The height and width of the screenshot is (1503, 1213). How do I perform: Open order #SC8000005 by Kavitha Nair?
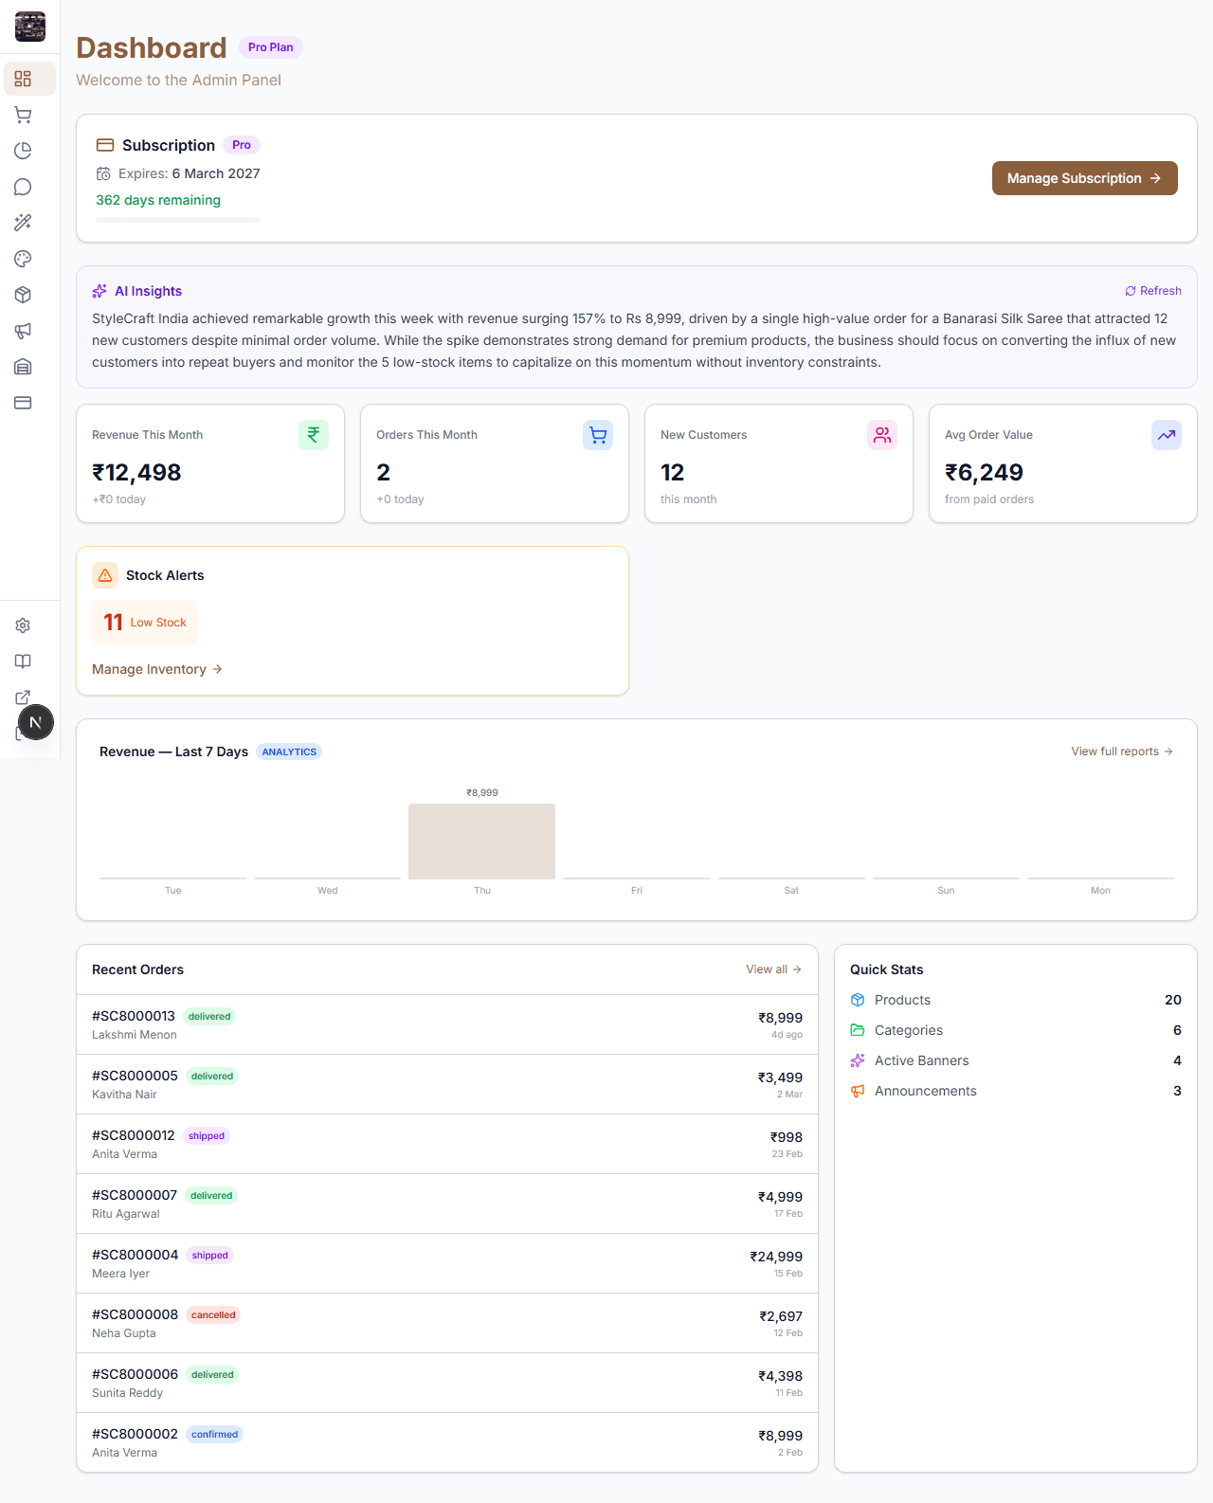(x=447, y=1084)
